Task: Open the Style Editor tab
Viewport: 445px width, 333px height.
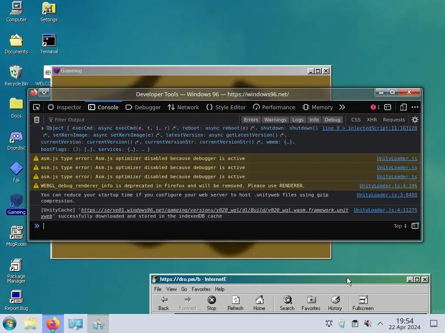Action: point(226,107)
